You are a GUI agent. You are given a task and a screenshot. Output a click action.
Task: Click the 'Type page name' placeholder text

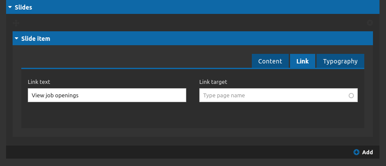(224, 95)
